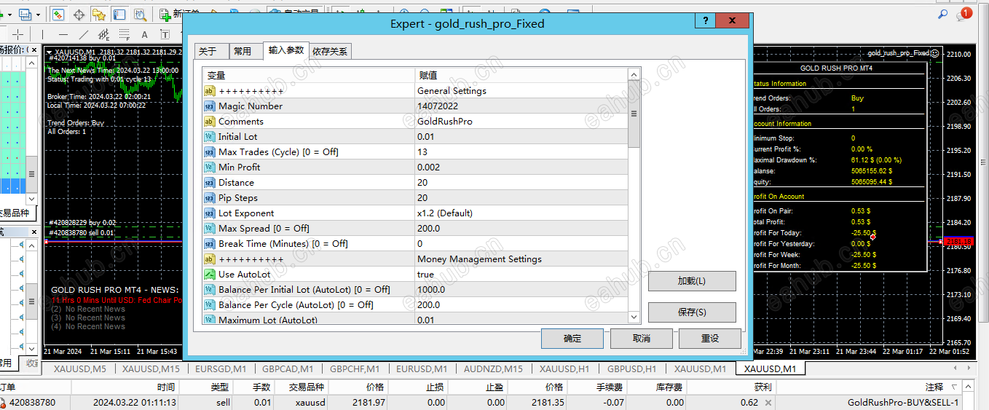This screenshot has height=410, width=989.
Task: Click the smiley EA status icon on chart
Action: (935, 53)
